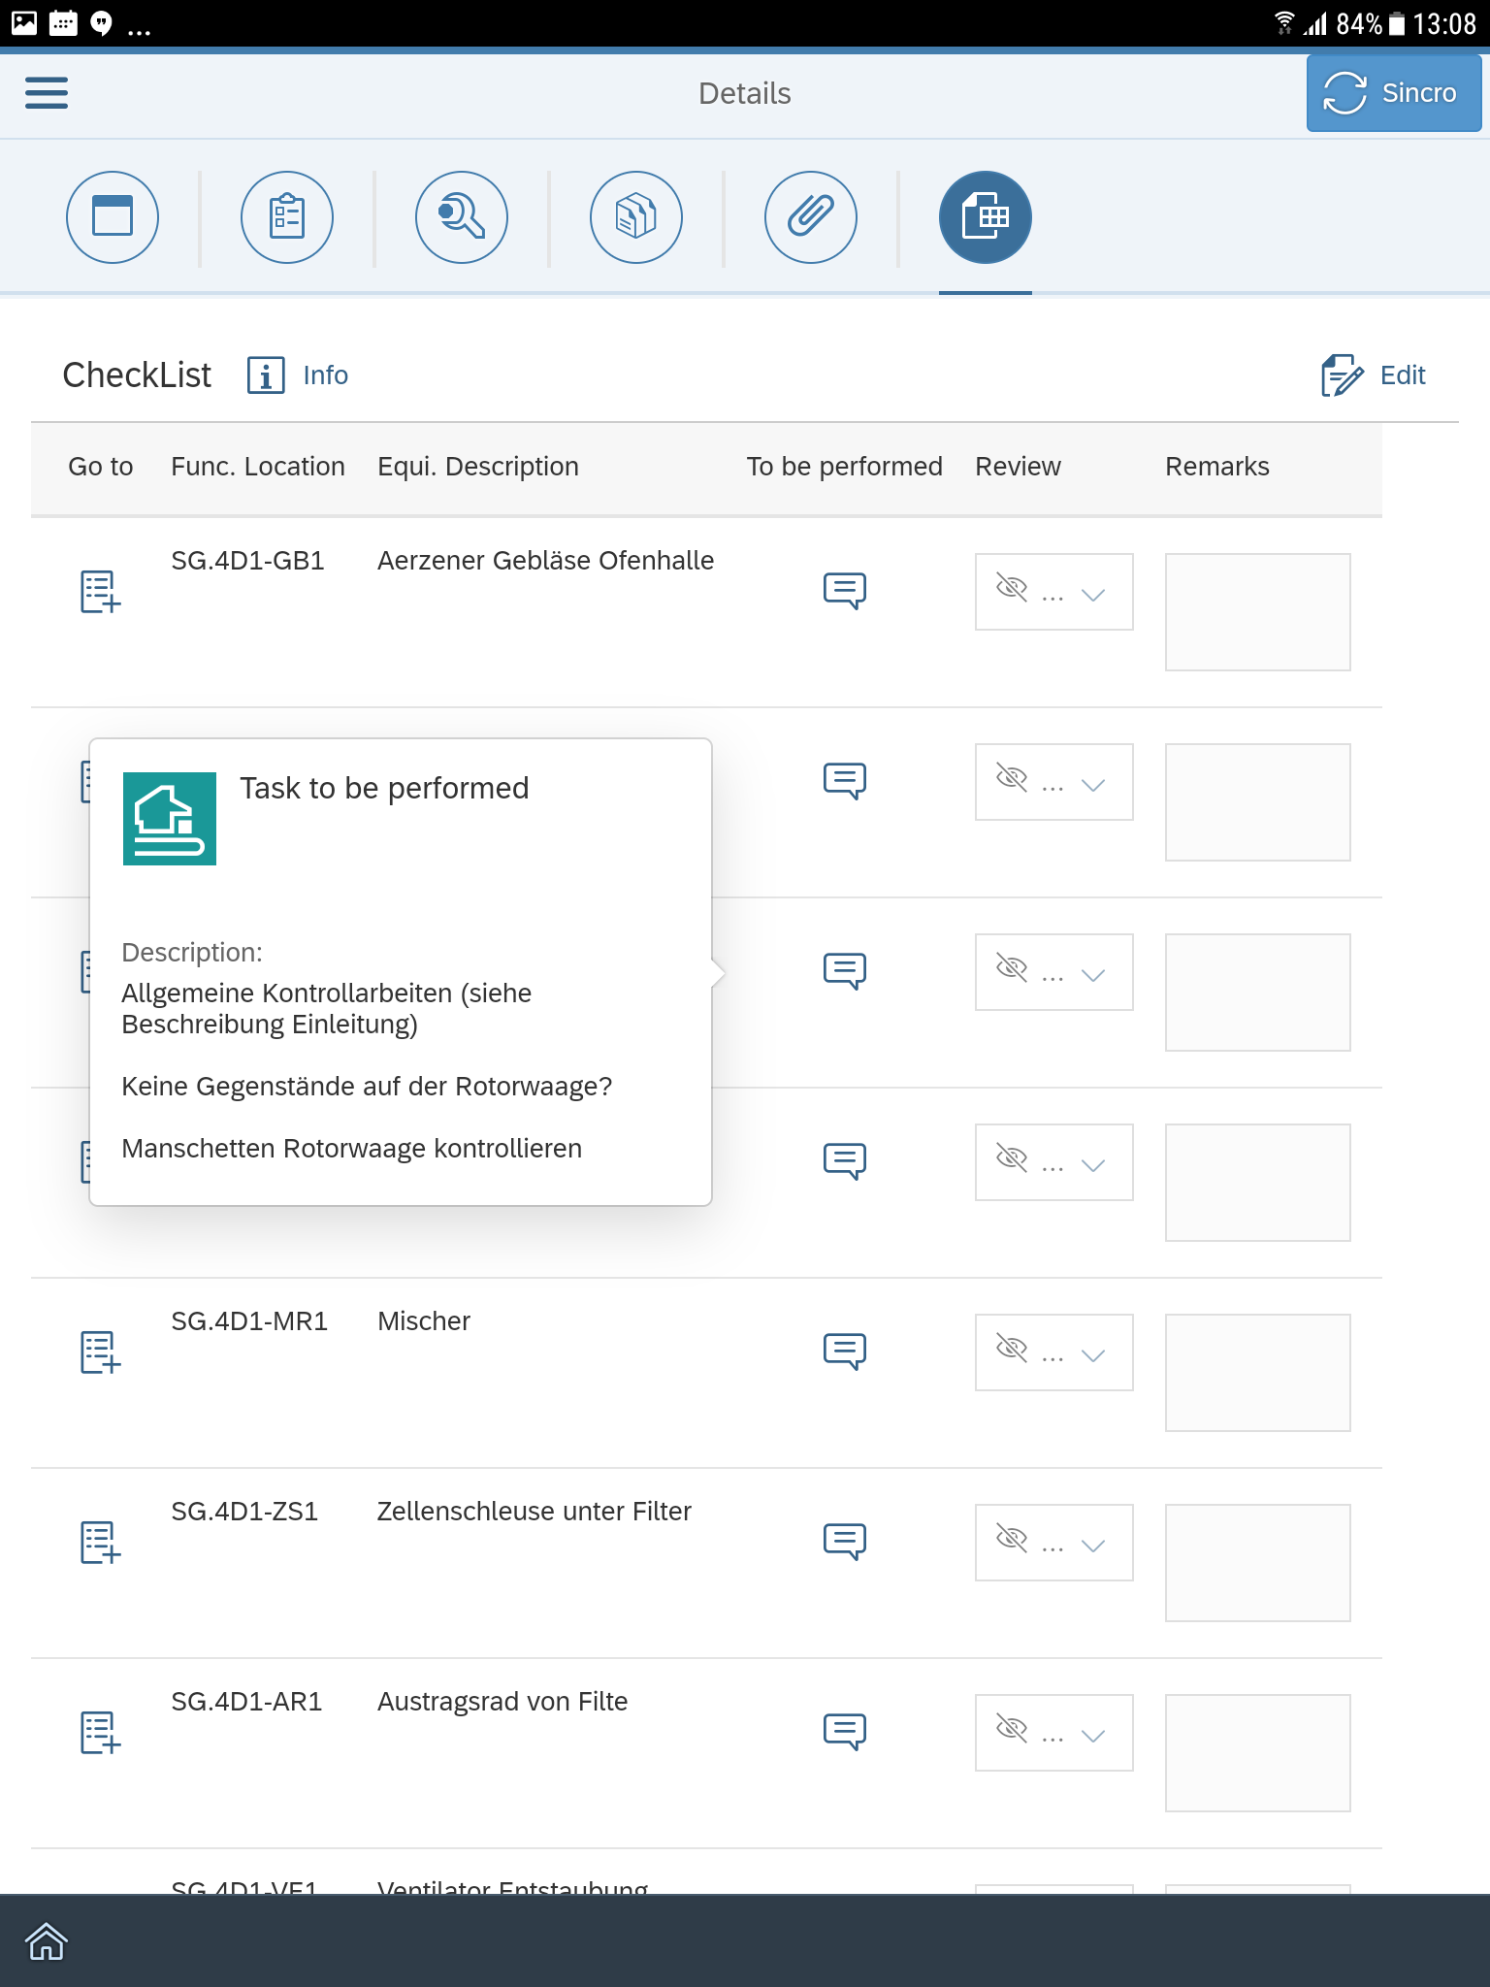Toggle hidden-eye review icon for Aerzener Gebläse
This screenshot has height=1987, width=1490.
tap(1012, 588)
